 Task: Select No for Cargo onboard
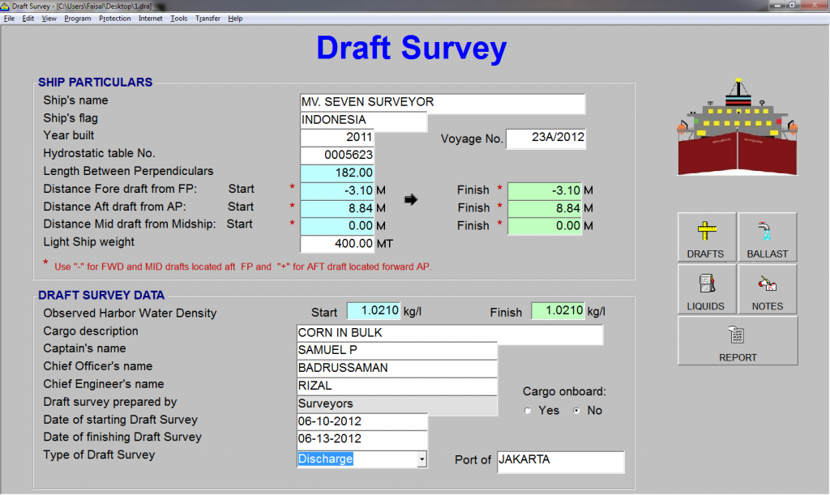pos(576,411)
